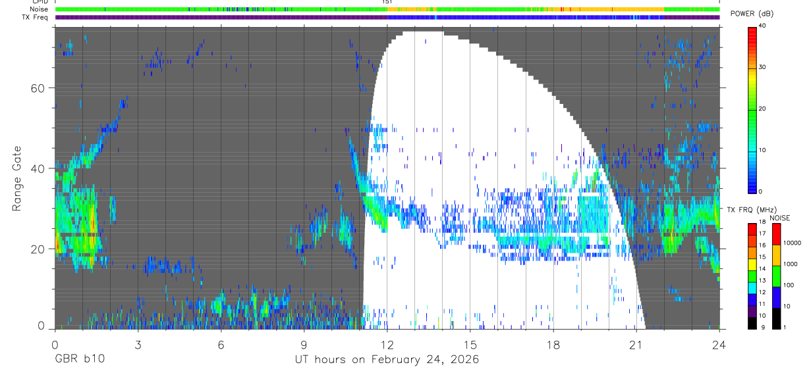Image resolution: width=809 pixels, height=373 pixels.
Task: Click the 100 label on the noise scale
Action: point(789,286)
